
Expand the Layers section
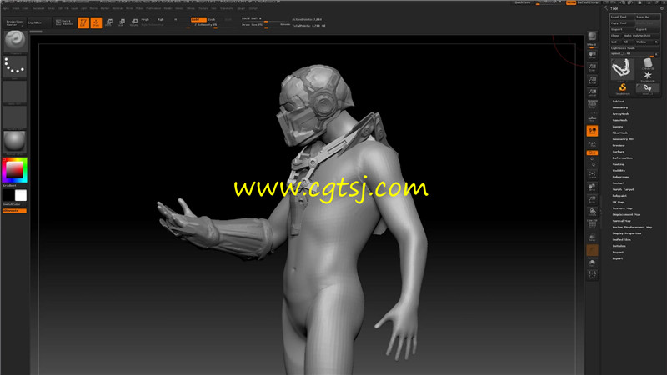pos(618,127)
